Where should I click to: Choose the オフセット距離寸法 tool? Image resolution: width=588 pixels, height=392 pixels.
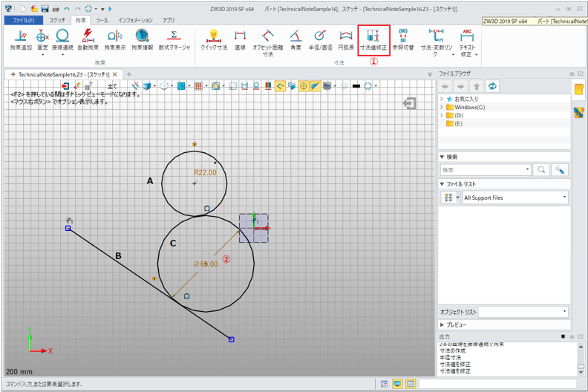point(267,43)
